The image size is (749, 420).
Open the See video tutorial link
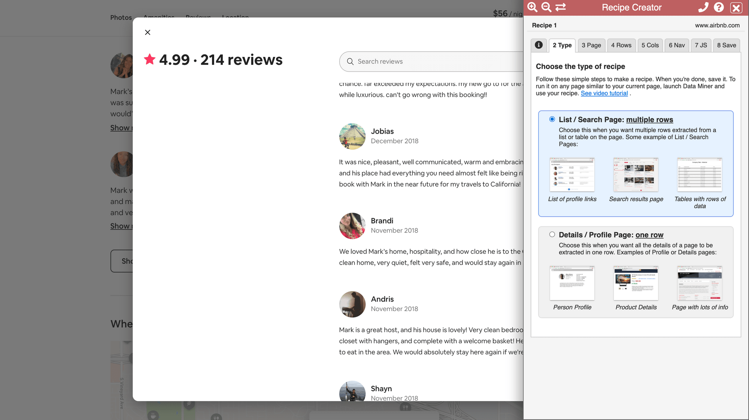click(x=604, y=93)
